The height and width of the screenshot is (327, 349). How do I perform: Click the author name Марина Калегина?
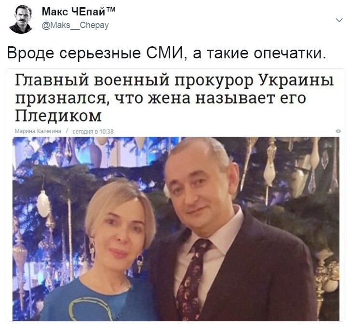point(38,131)
